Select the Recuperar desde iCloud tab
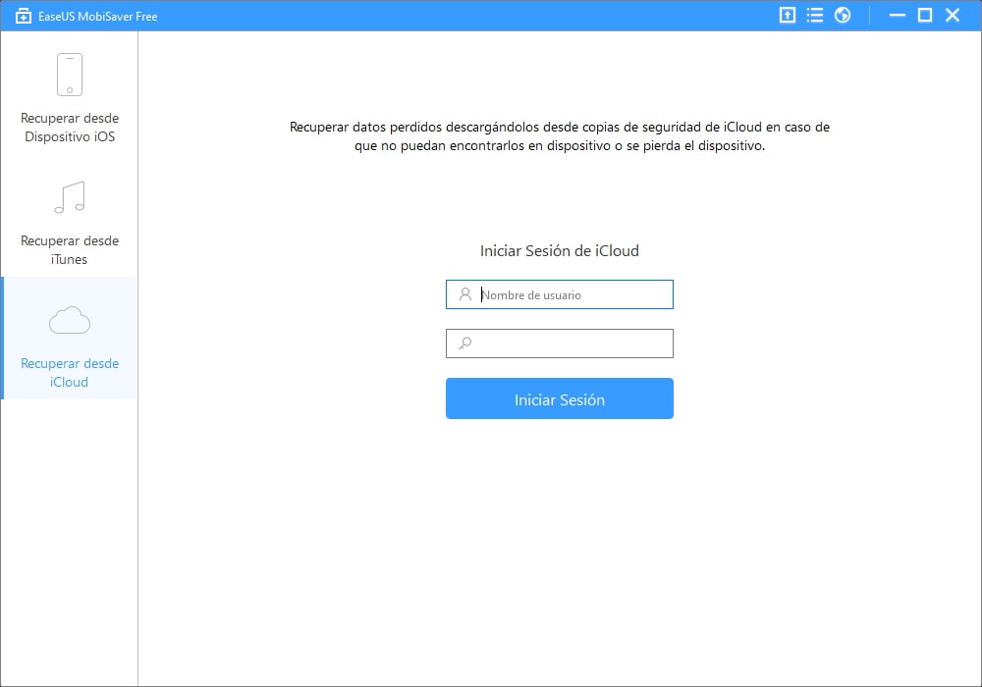The height and width of the screenshot is (687, 982). click(x=69, y=339)
